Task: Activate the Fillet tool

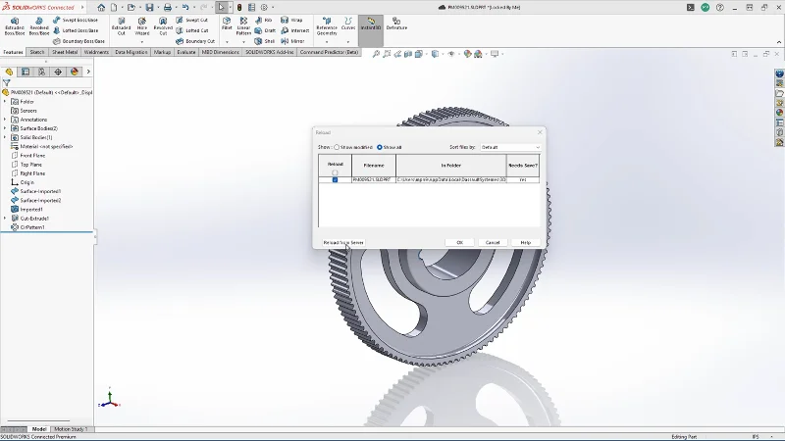Action: pos(227,24)
